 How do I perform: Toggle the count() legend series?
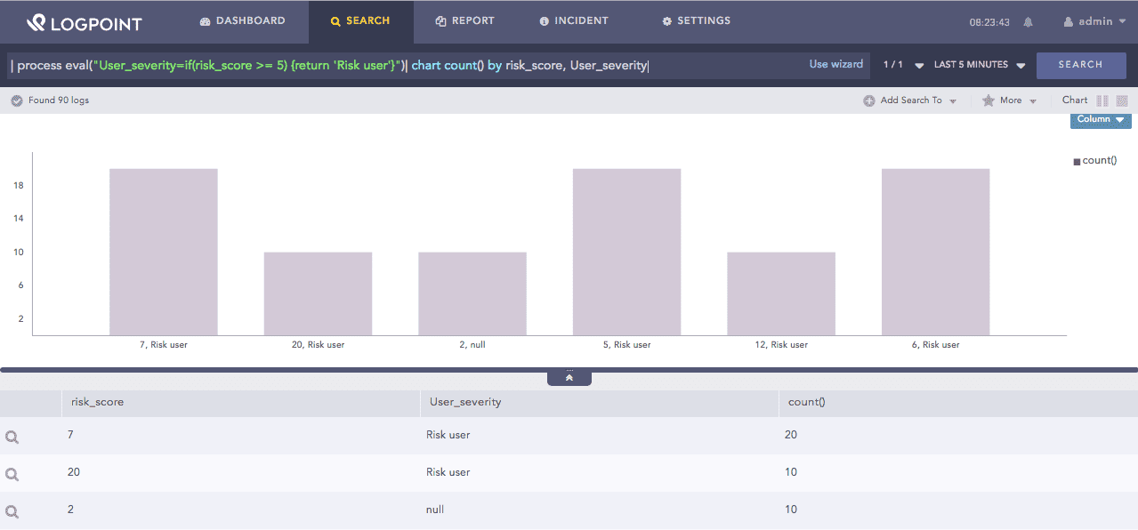pos(1095,161)
